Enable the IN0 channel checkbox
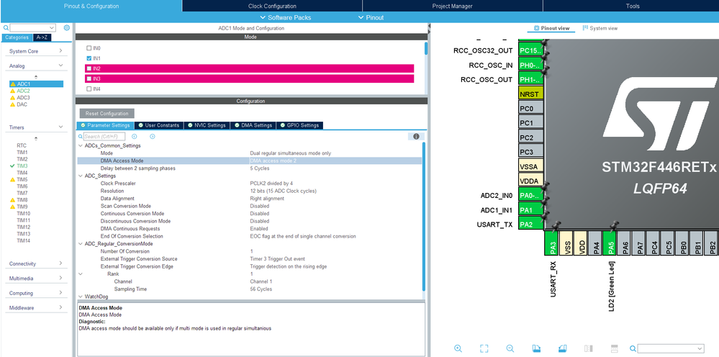719x357 pixels. coord(89,48)
